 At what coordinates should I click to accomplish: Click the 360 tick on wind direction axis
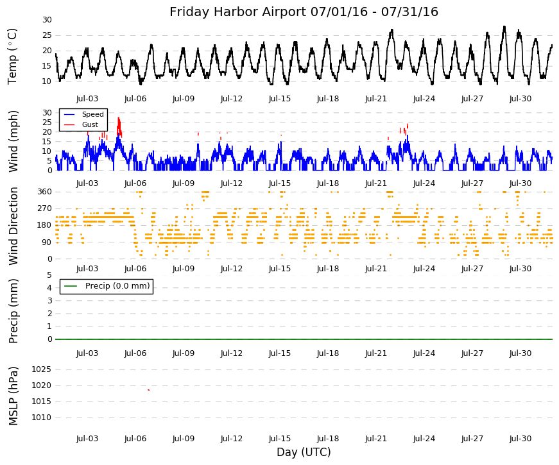(x=44, y=192)
